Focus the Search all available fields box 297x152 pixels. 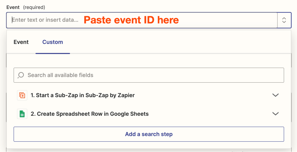(149, 75)
